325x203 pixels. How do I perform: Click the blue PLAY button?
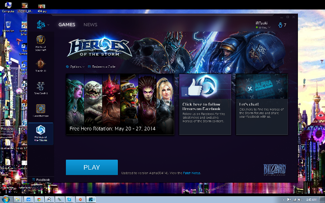pyautogui.click(x=92, y=167)
